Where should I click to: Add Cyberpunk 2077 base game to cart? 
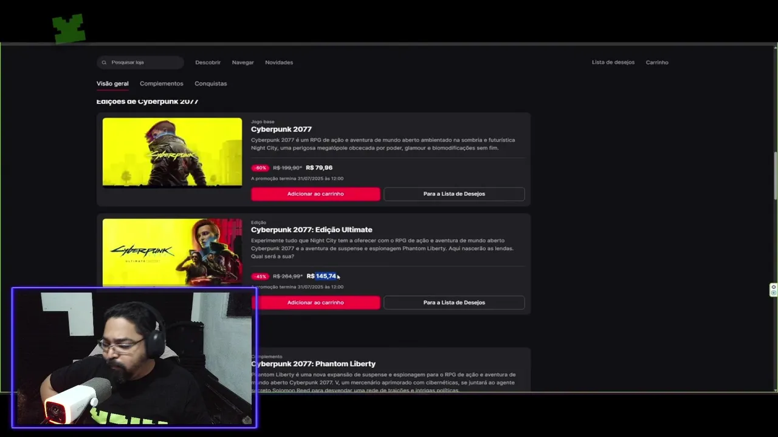315,194
